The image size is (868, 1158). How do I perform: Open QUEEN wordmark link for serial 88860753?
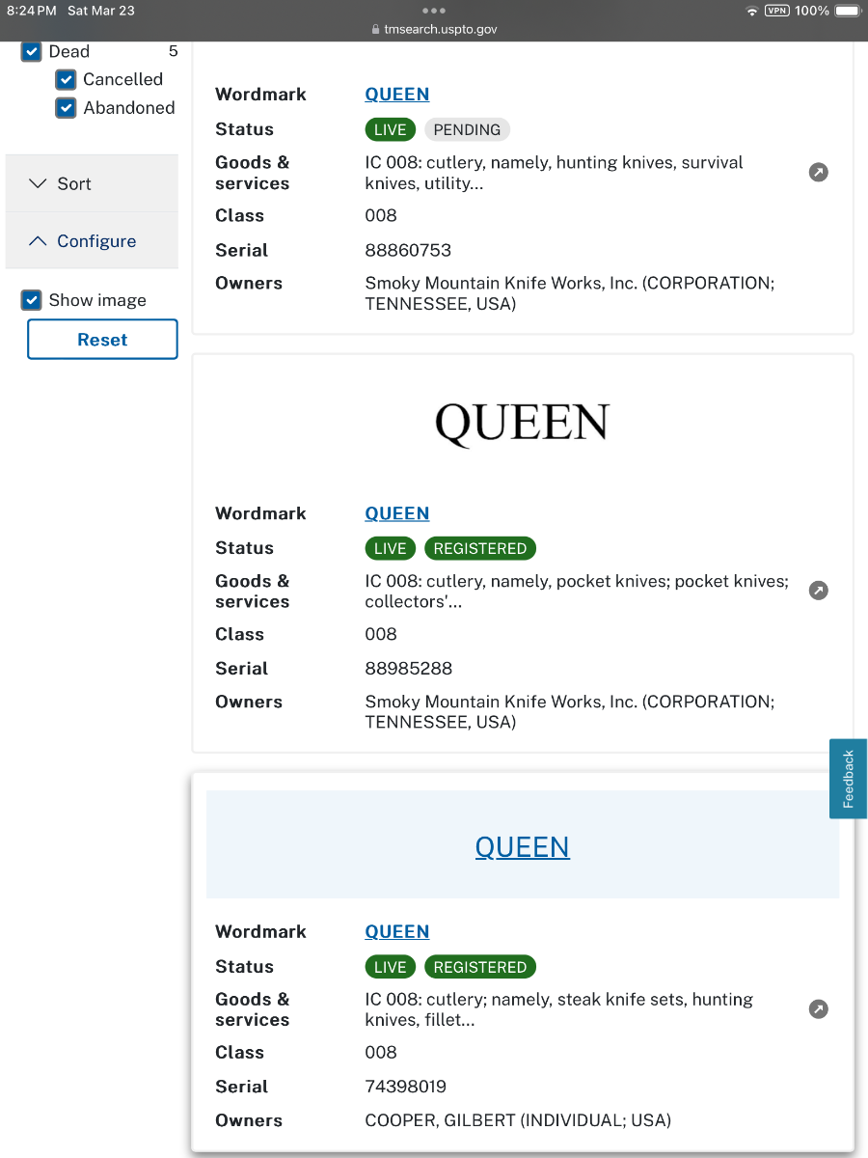pos(396,95)
